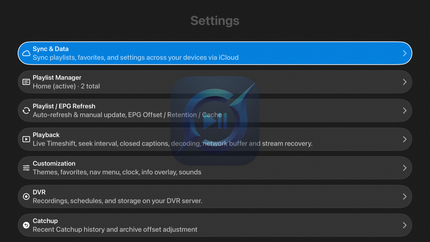The height and width of the screenshot is (242, 430).
Task: Click the play box icon next to Playback
Action: (26, 139)
